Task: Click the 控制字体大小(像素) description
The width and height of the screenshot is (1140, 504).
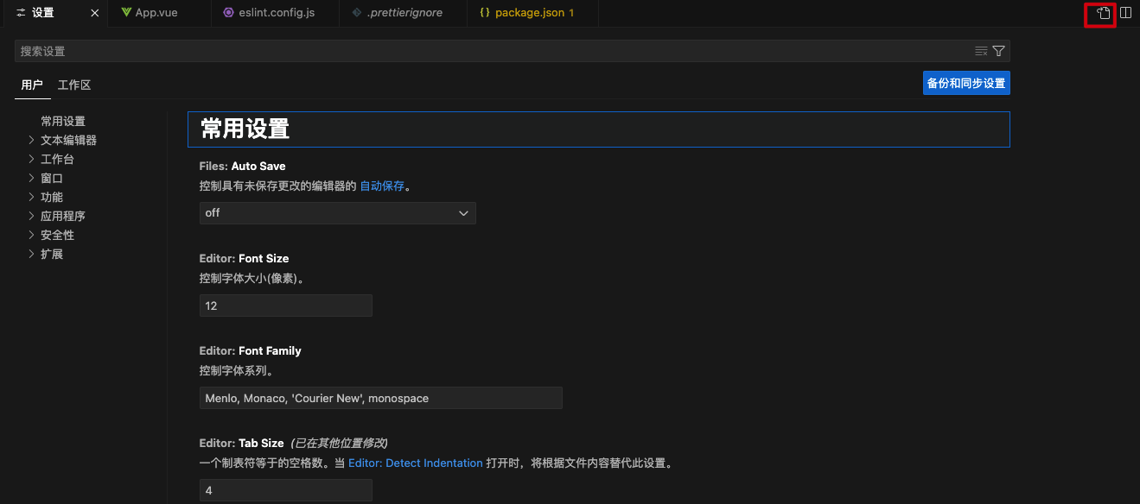Action: 252,278
